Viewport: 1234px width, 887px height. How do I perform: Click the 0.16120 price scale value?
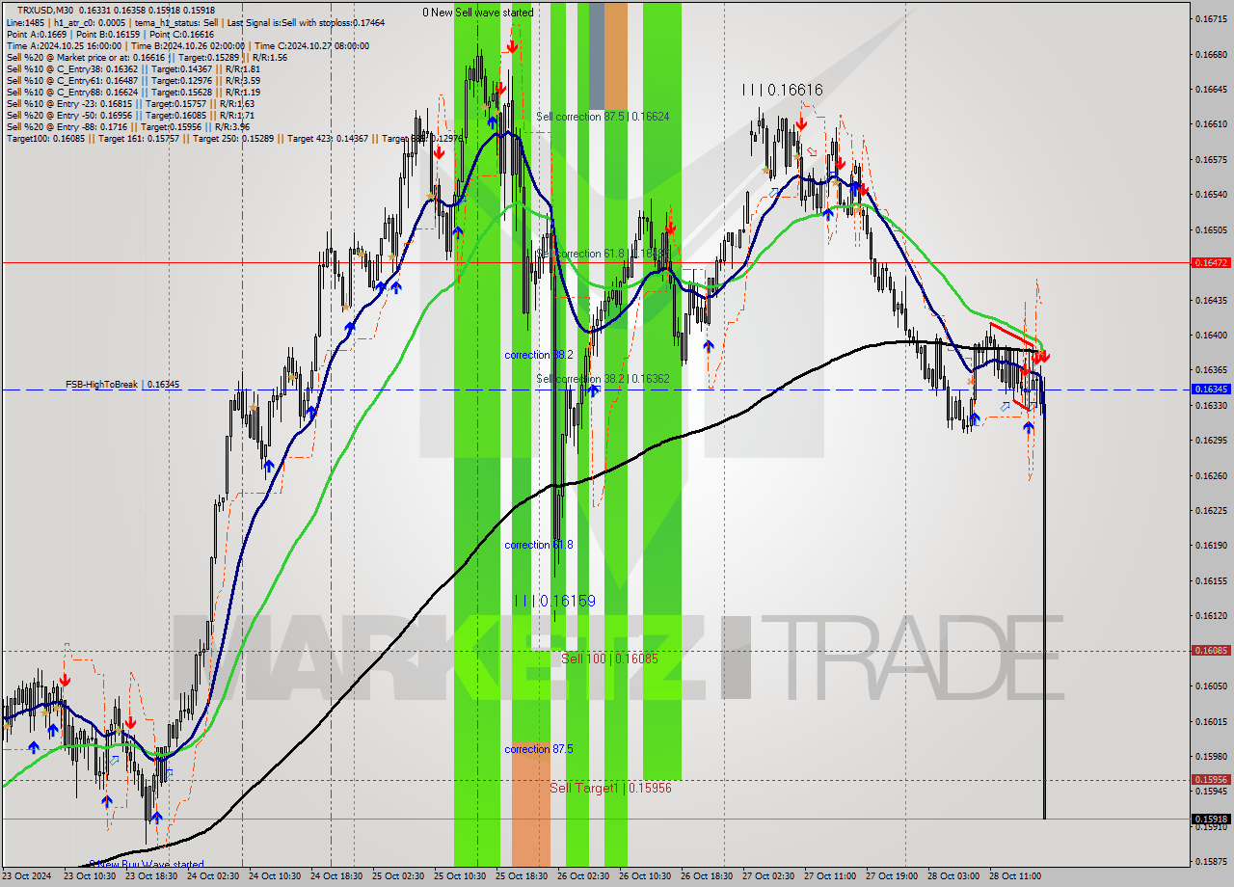click(x=1211, y=615)
